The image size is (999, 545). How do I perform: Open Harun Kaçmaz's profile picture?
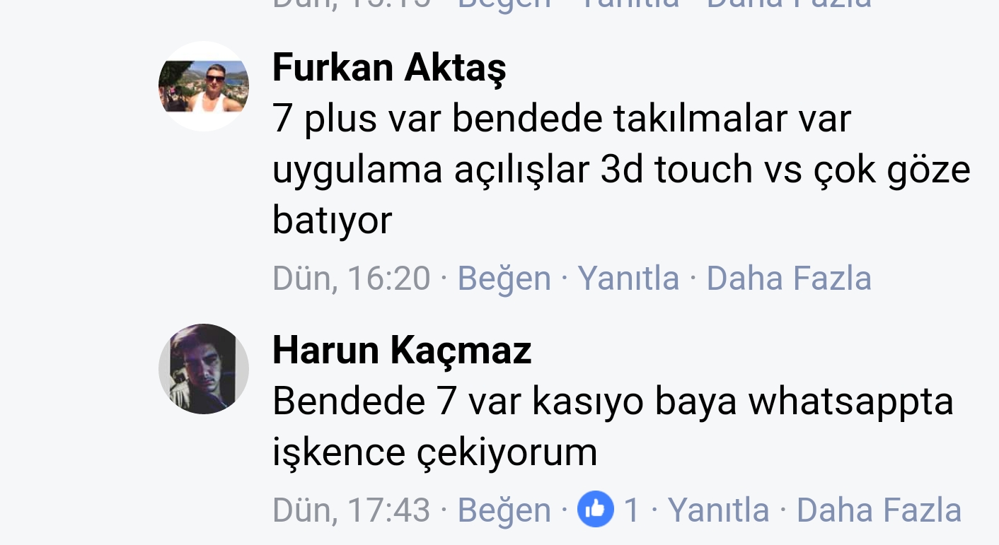tap(204, 369)
